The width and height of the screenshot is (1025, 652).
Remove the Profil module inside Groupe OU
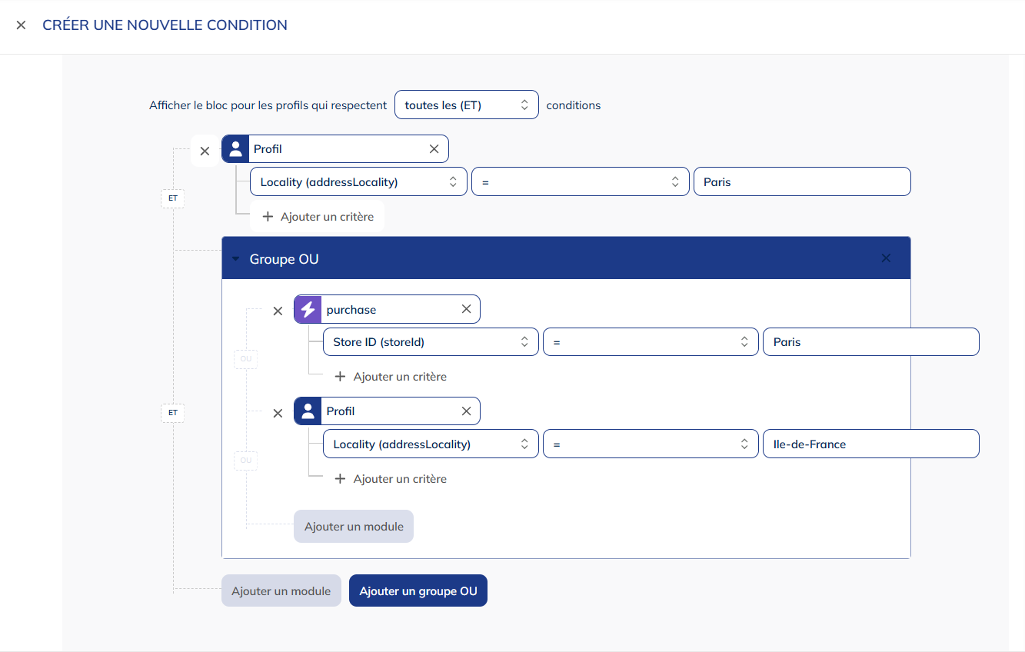[x=278, y=414]
